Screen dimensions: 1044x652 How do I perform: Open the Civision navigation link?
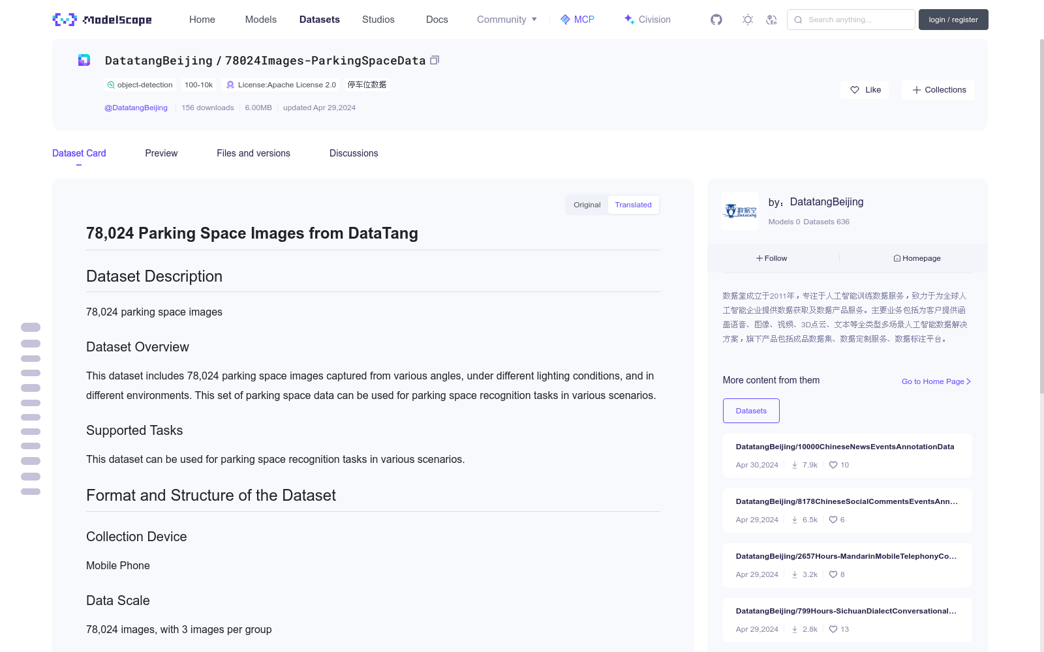tap(647, 20)
